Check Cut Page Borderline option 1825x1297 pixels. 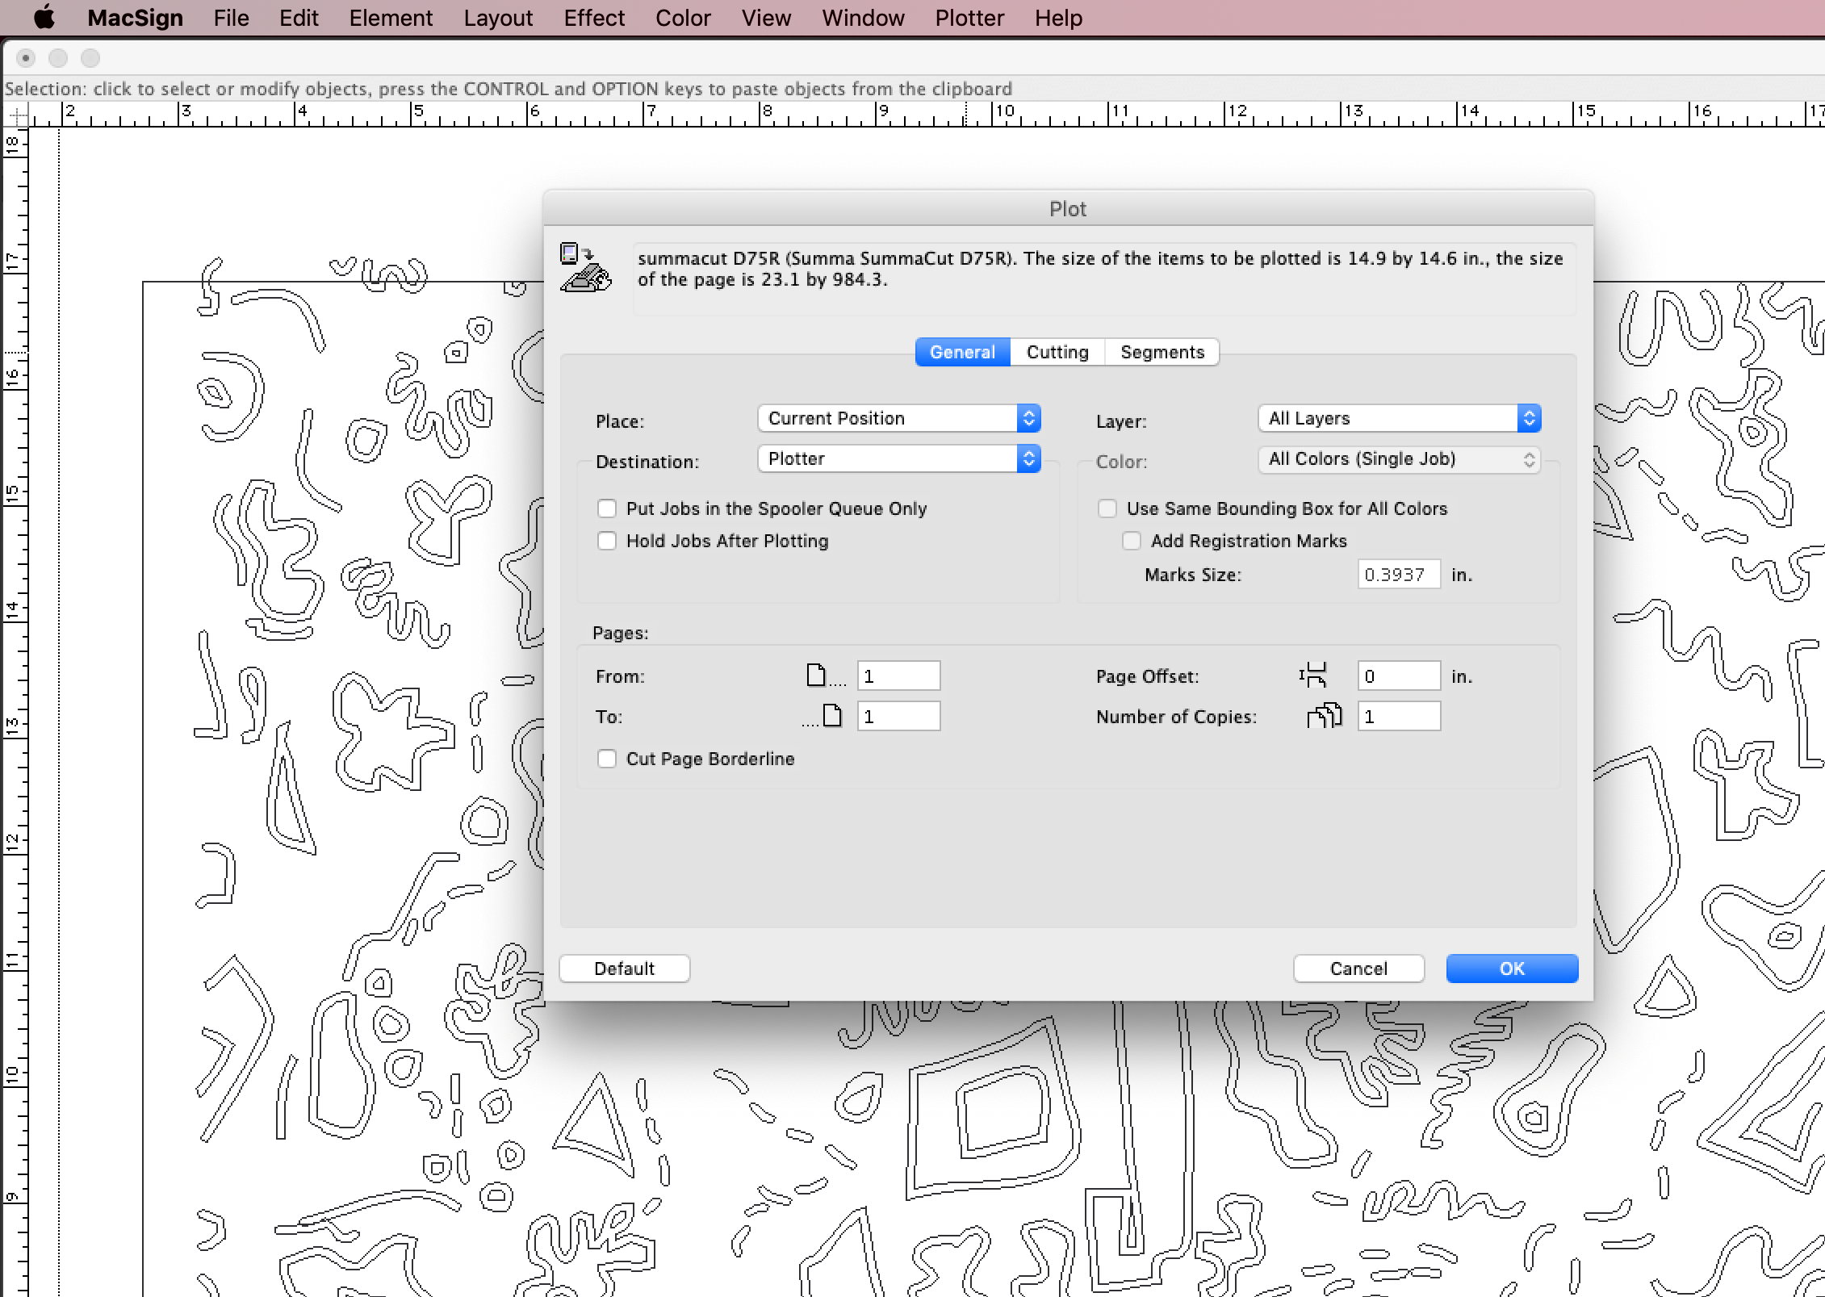[x=607, y=759]
